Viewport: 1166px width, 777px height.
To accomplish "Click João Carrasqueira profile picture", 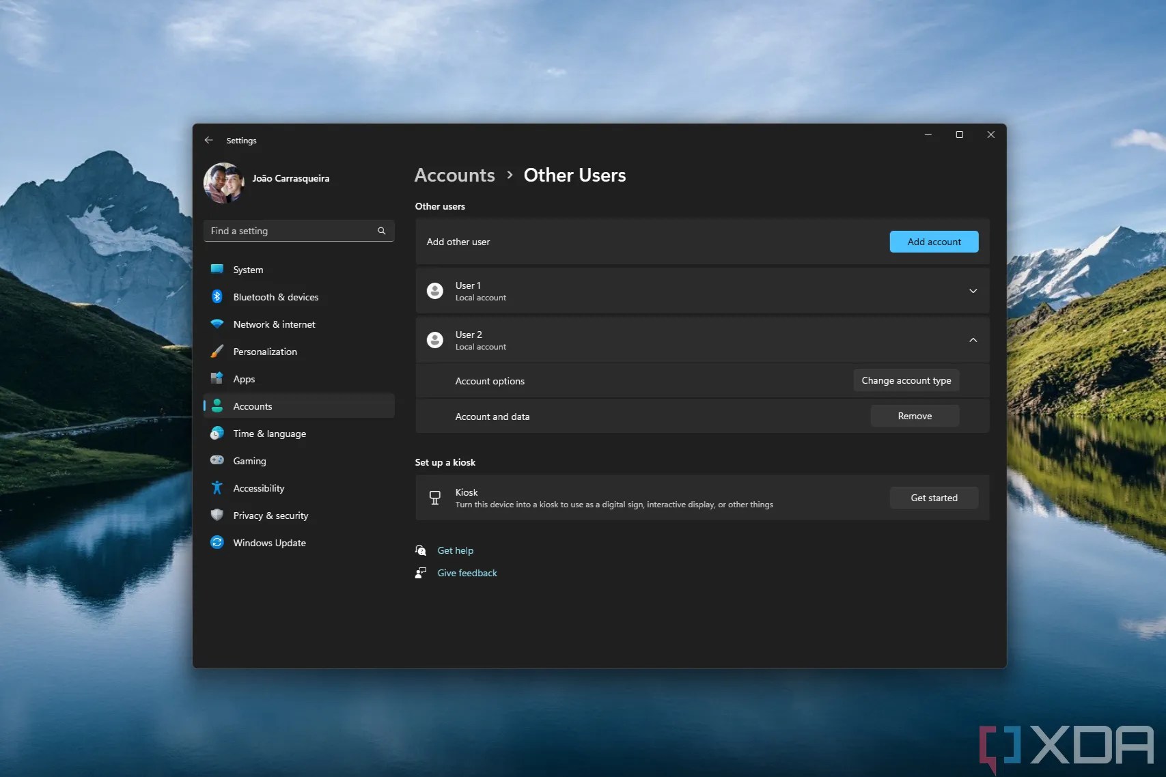I will (x=224, y=182).
